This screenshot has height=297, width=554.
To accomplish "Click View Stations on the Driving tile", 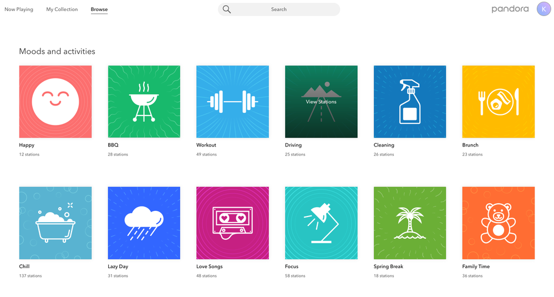I will point(321,102).
